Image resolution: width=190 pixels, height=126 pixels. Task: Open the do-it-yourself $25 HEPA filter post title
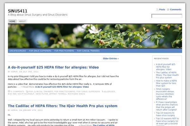click(x=53, y=67)
